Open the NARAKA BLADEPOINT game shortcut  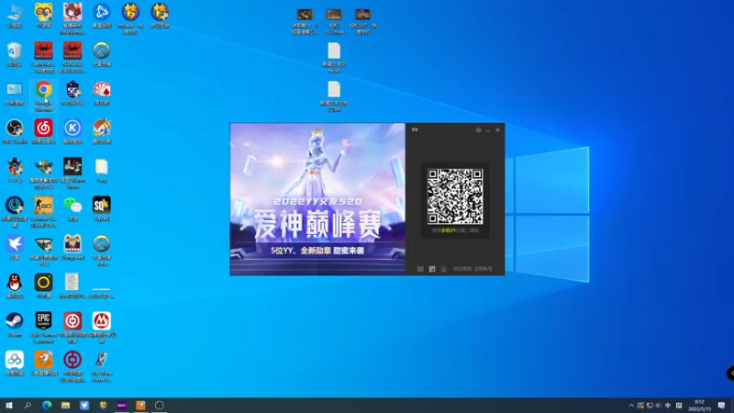pyautogui.click(x=72, y=57)
